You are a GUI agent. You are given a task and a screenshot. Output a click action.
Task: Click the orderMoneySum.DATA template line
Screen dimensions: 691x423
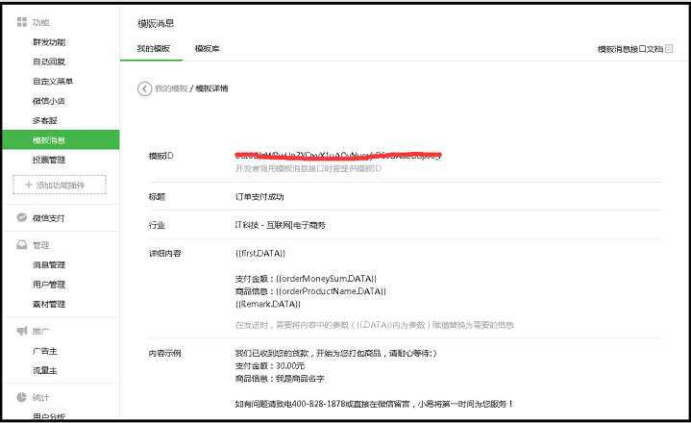pos(307,279)
